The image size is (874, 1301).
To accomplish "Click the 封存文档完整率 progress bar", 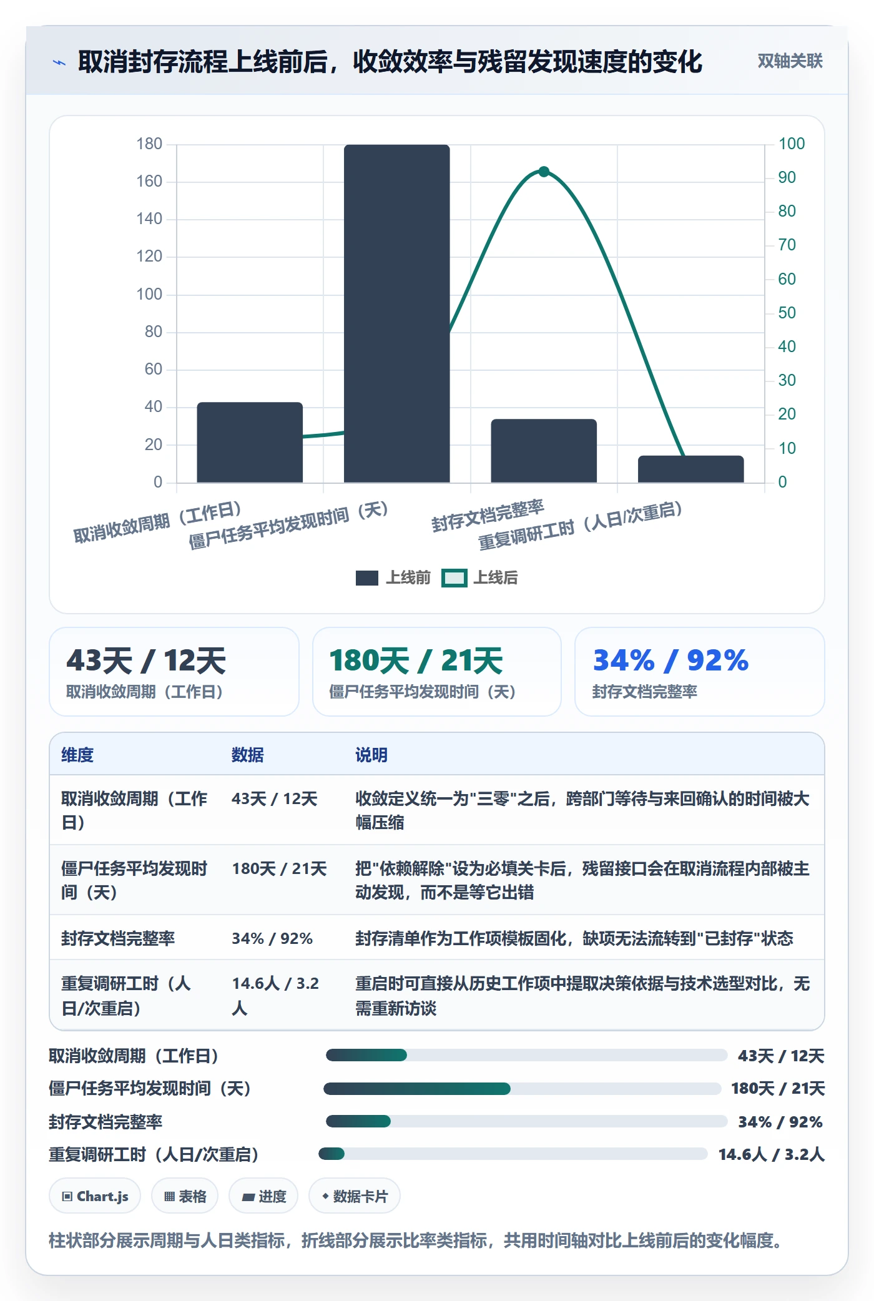I will tap(527, 1121).
